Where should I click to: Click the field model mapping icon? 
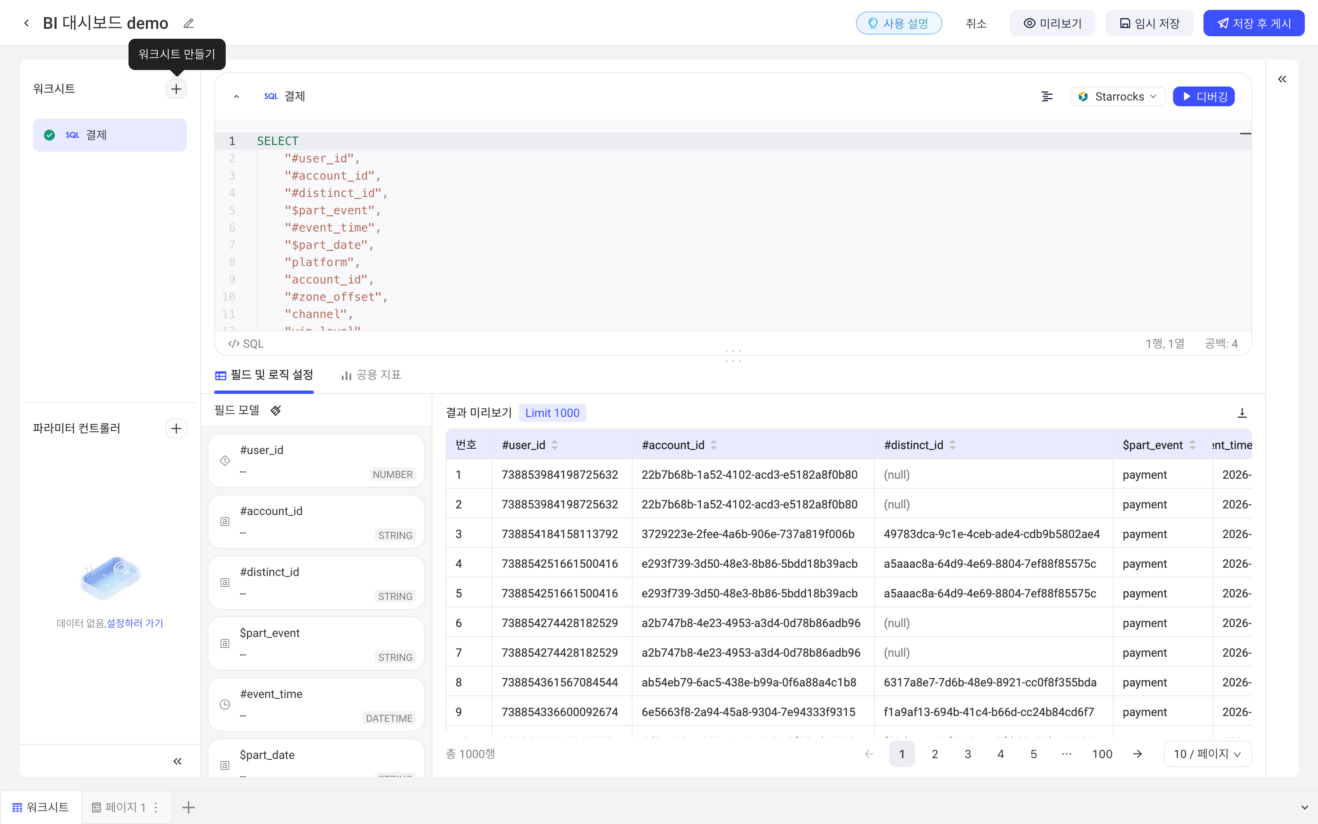click(276, 410)
